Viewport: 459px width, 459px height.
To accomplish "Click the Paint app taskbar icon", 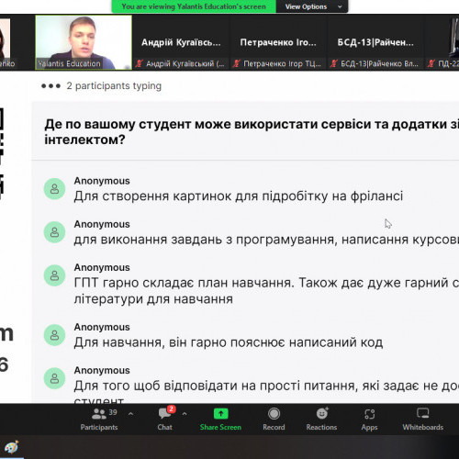I will click(x=12, y=448).
